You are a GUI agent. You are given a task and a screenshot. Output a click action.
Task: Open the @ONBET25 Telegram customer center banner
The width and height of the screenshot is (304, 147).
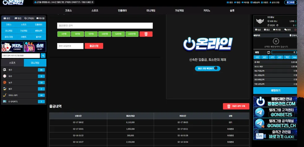click(275, 112)
